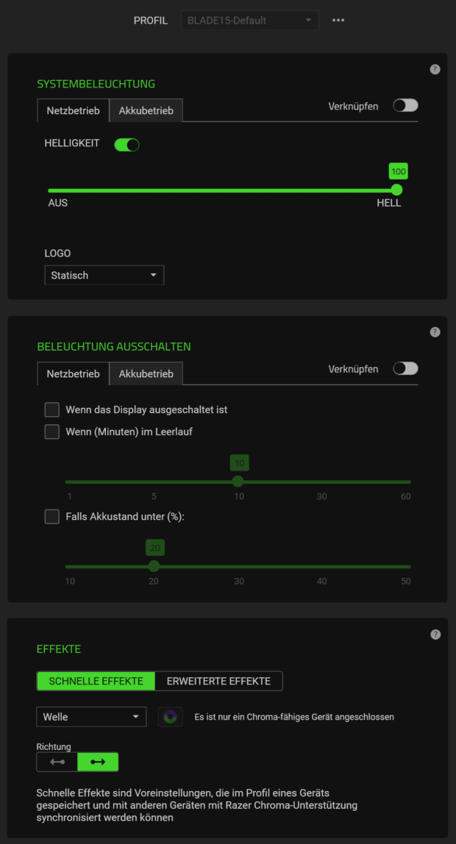Toggle the Helligkeit switch off
Image resolution: width=456 pixels, height=844 pixels.
(127, 145)
